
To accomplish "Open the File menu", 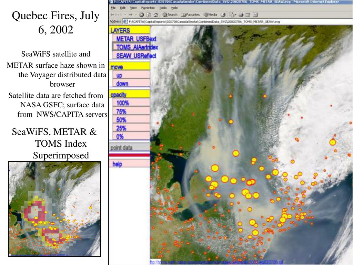I will tap(113, 8).
